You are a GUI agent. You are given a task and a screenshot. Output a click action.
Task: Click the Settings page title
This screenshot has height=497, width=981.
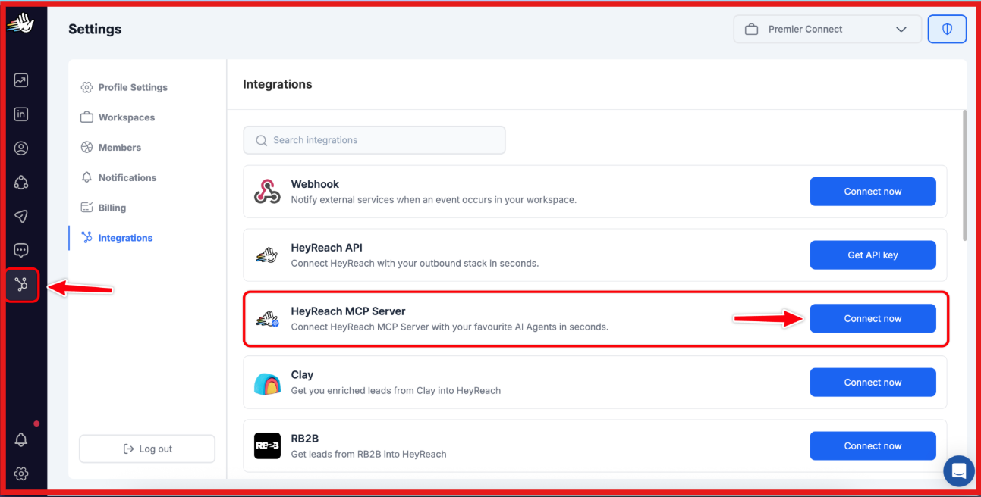[95, 30]
